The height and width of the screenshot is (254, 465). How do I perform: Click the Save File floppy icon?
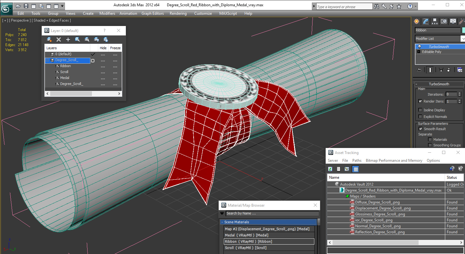(26, 6)
